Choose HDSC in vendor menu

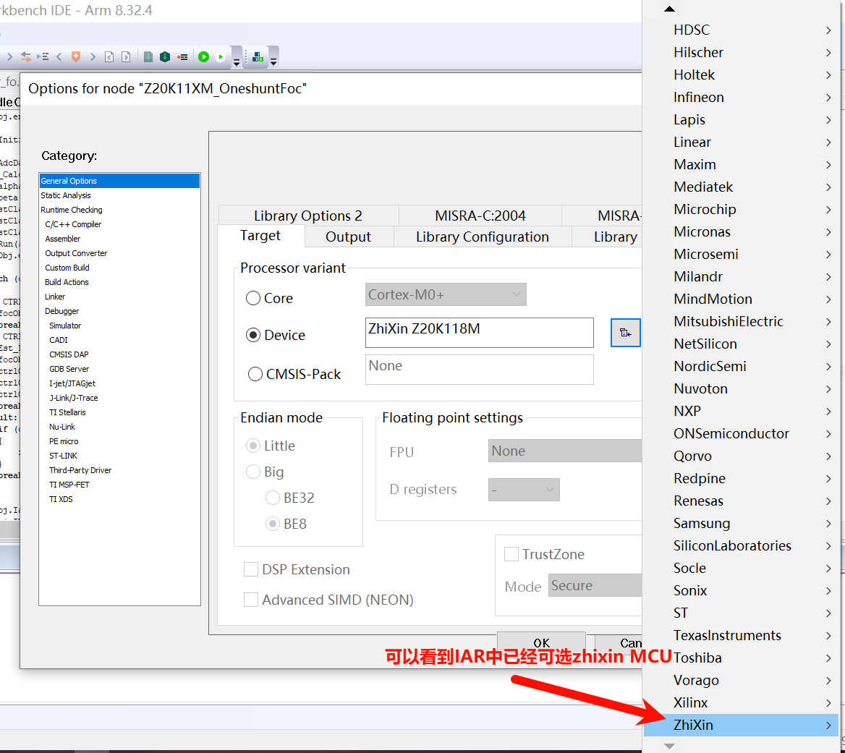(741, 30)
